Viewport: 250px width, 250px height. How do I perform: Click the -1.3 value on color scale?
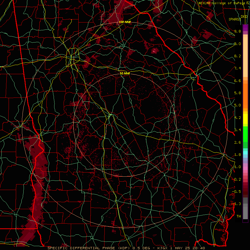tap(236, 204)
